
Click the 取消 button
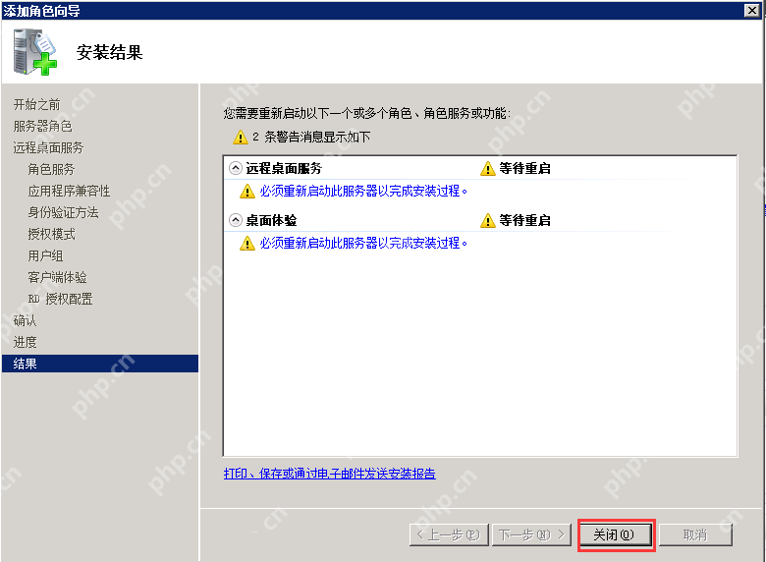point(695,535)
